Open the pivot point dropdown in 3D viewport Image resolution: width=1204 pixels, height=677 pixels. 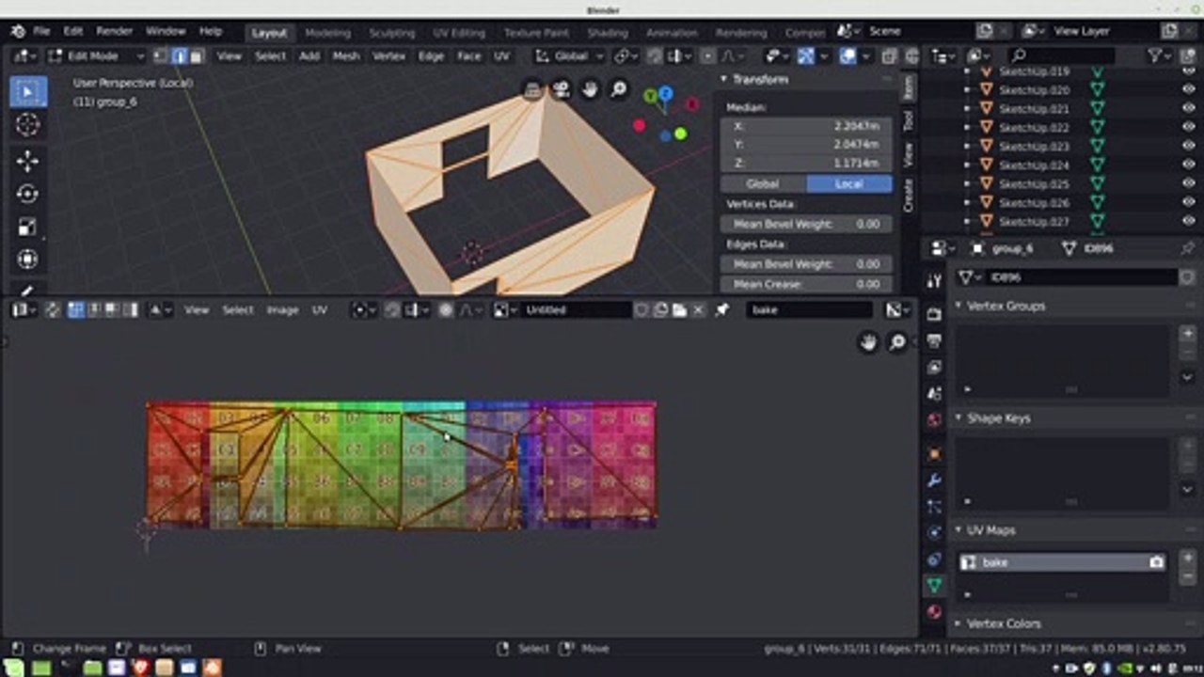pyautogui.click(x=626, y=56)
